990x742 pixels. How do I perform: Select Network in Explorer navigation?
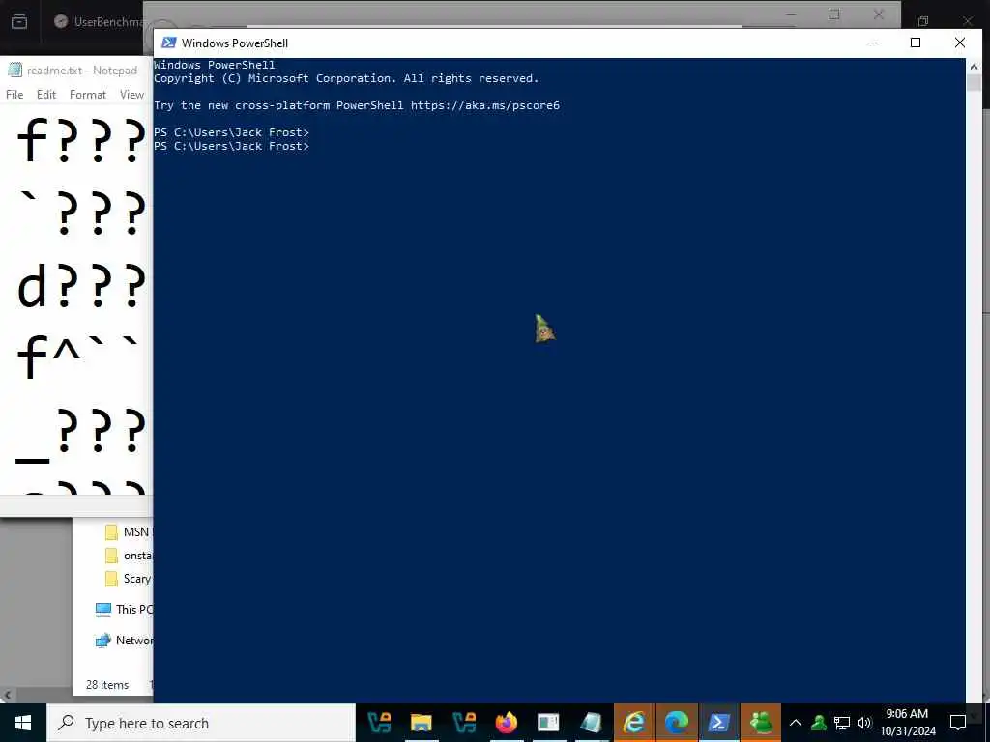[x=124, y=641]
